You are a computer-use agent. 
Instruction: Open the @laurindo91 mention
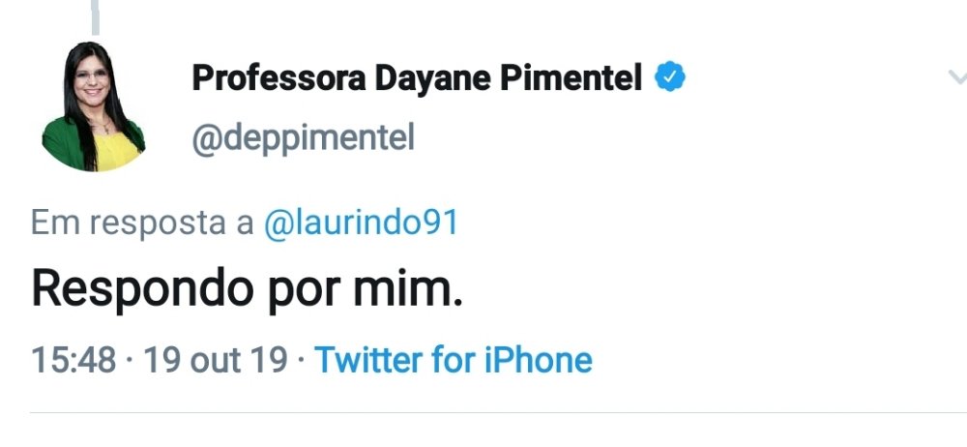(361, 223)
